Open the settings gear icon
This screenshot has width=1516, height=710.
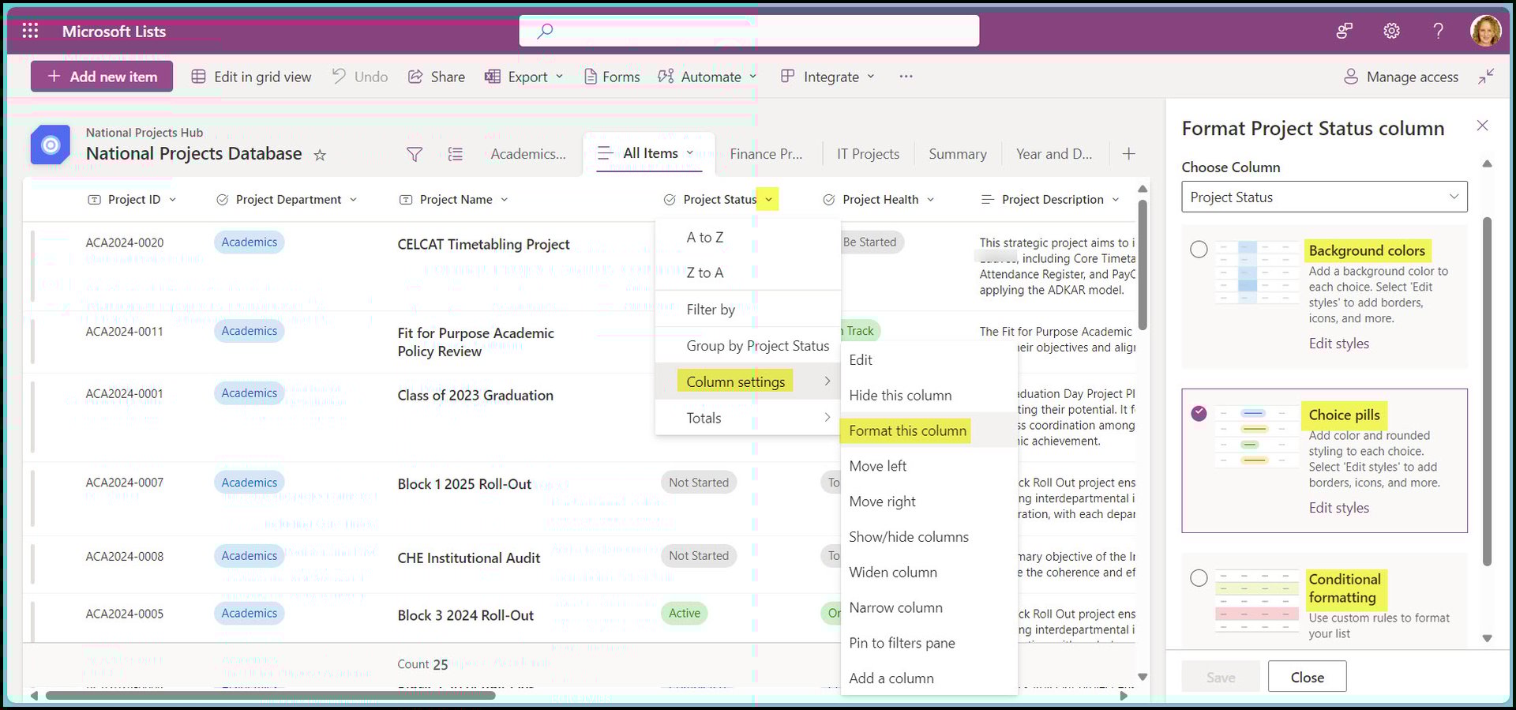tap(1391, 31)
